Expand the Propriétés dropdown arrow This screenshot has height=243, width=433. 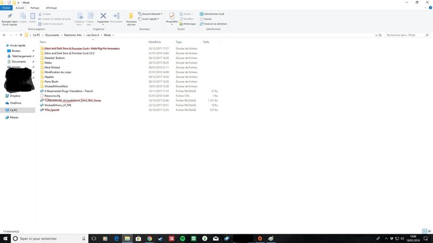click(172, 24)
